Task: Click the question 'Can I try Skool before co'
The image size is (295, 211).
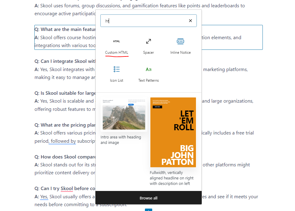Action: pyautogui.click(x=65, y=189)
